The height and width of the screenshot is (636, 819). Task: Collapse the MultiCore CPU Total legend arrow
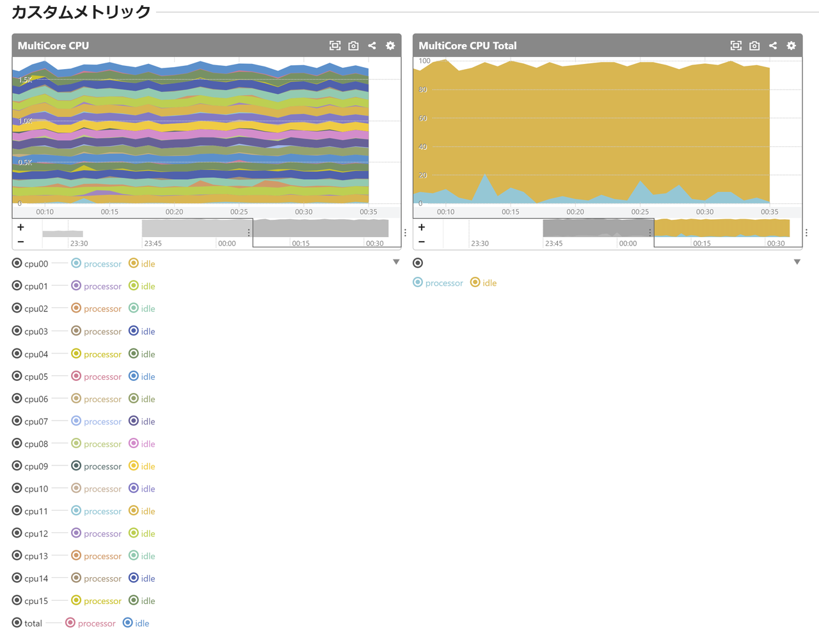pyautogui.click(x=797, y=262)
